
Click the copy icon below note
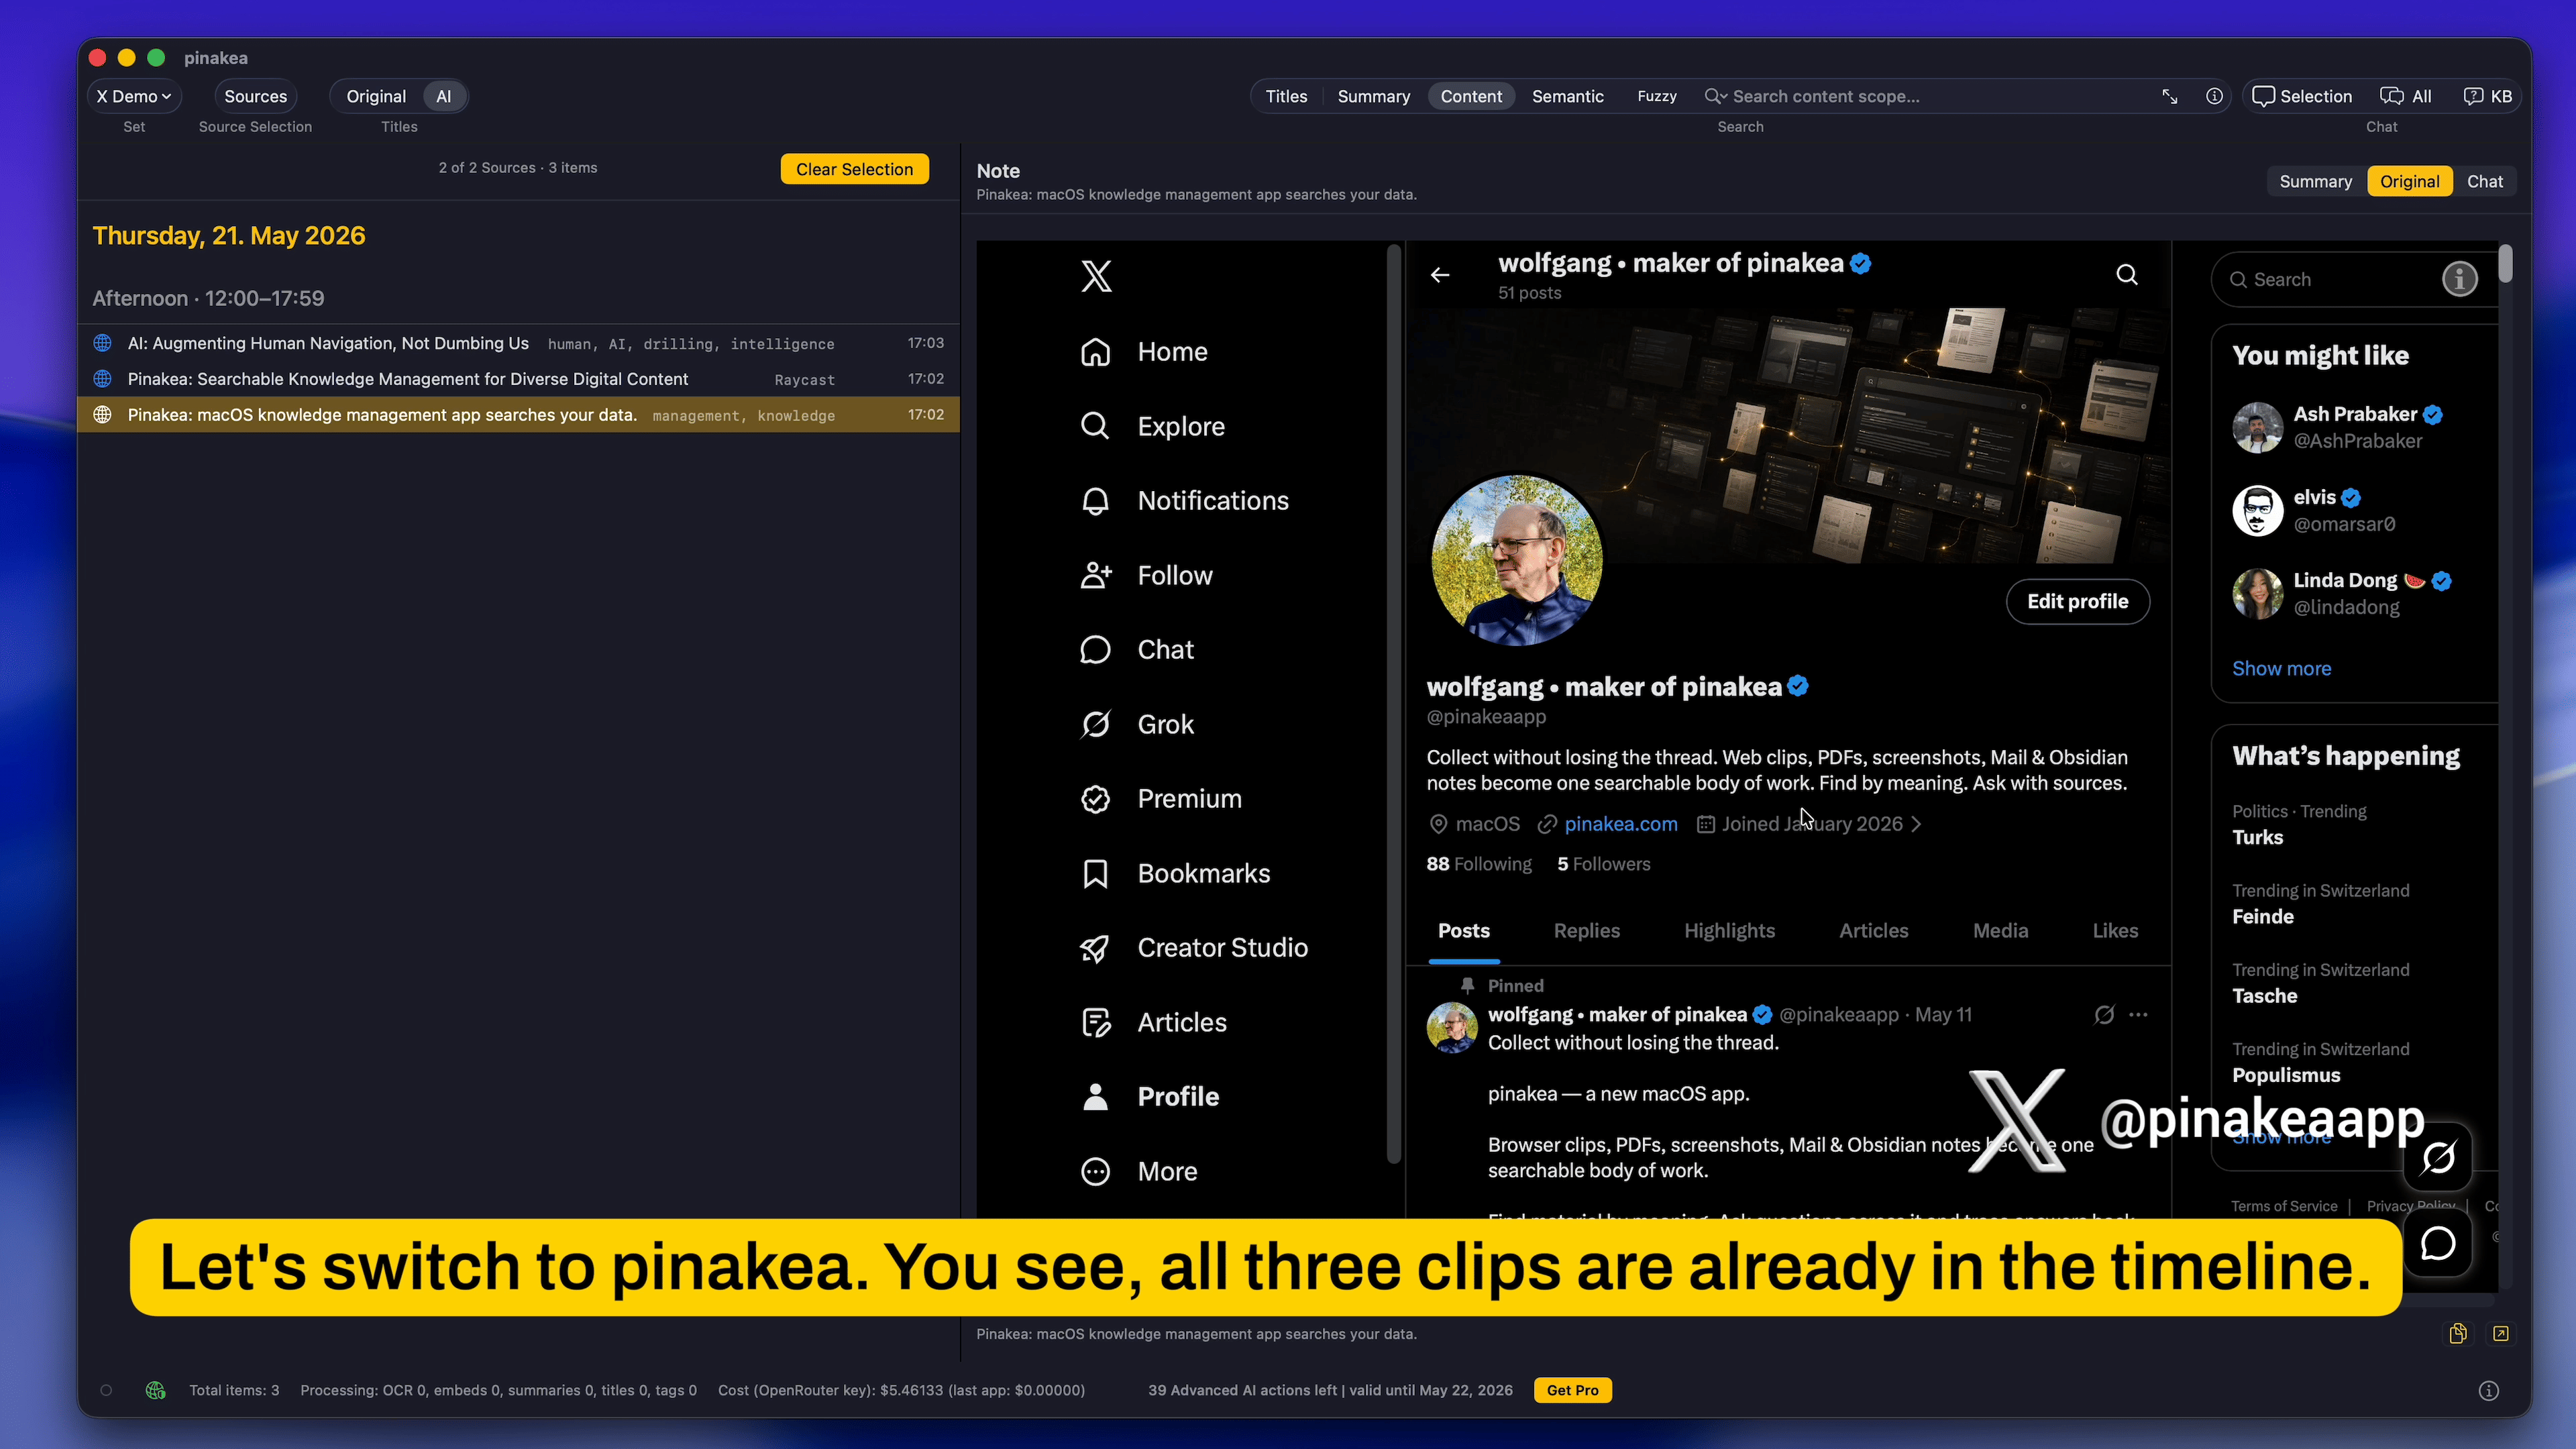pyautogui.click(x=2458, y=1333)
